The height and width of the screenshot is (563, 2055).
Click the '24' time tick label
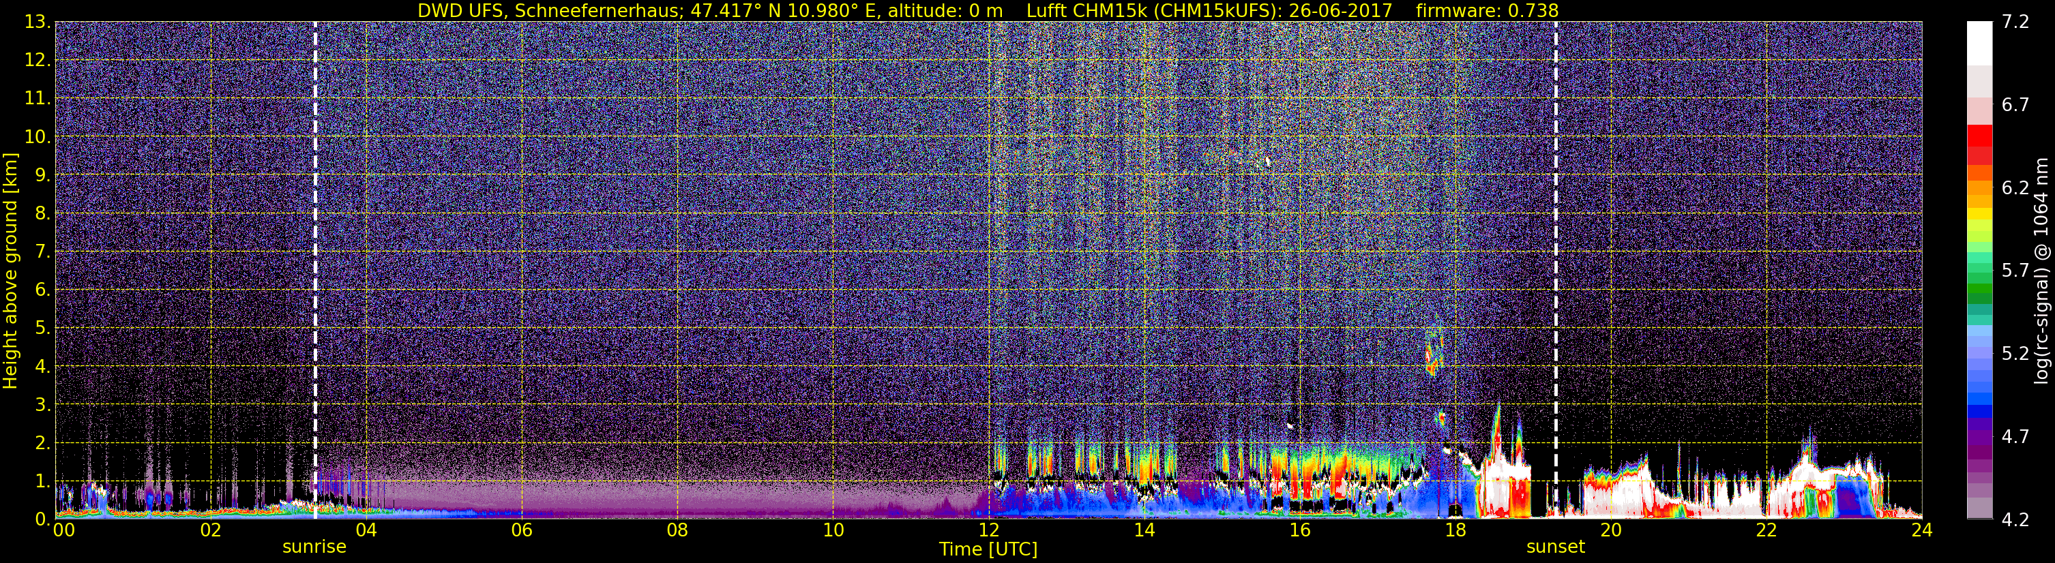(1922, 530)
